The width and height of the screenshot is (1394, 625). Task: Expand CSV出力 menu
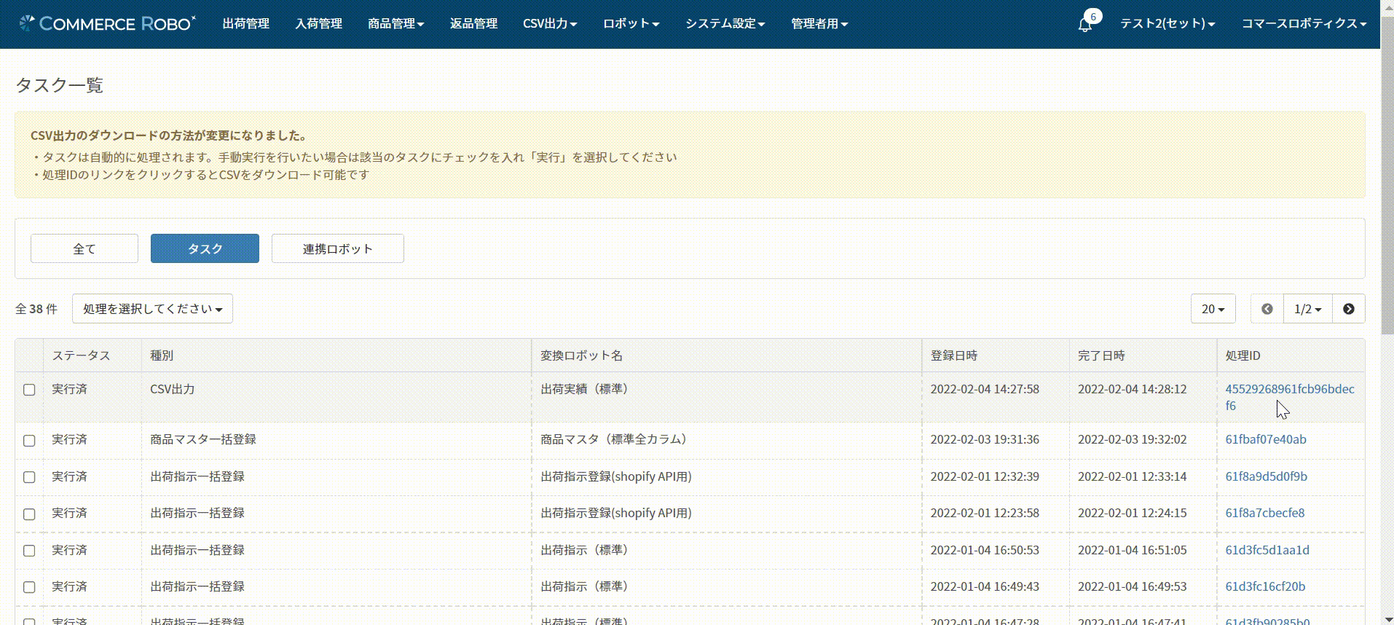tap(550, 24)
